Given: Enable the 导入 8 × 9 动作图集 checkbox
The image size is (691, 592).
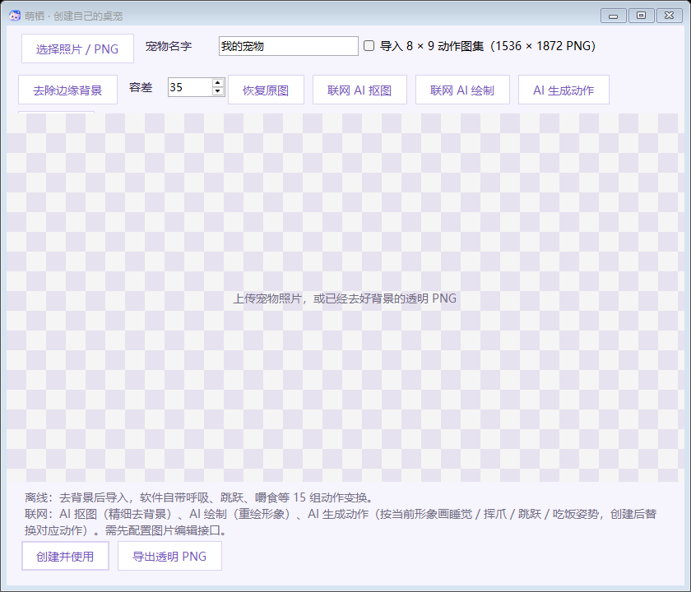Looking at the screenshot, I should tap(369, 46).
